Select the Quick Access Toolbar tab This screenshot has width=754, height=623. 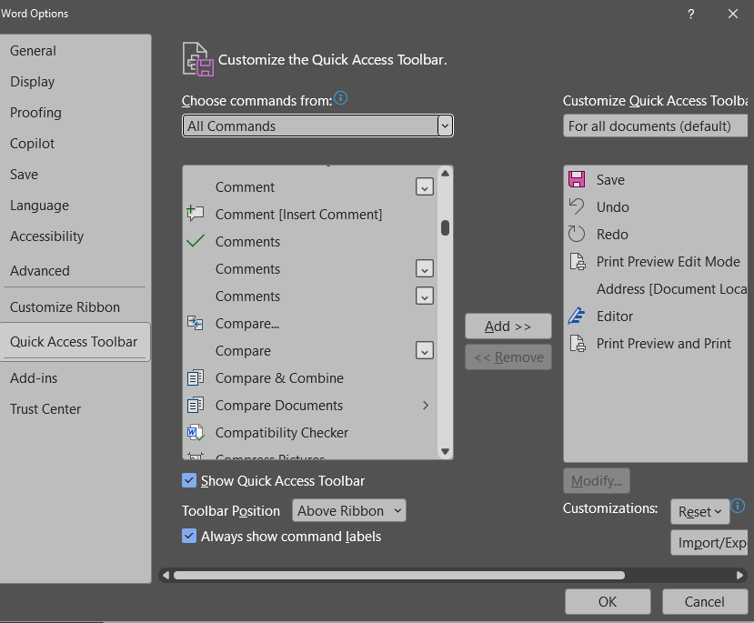tap(75, 341)
